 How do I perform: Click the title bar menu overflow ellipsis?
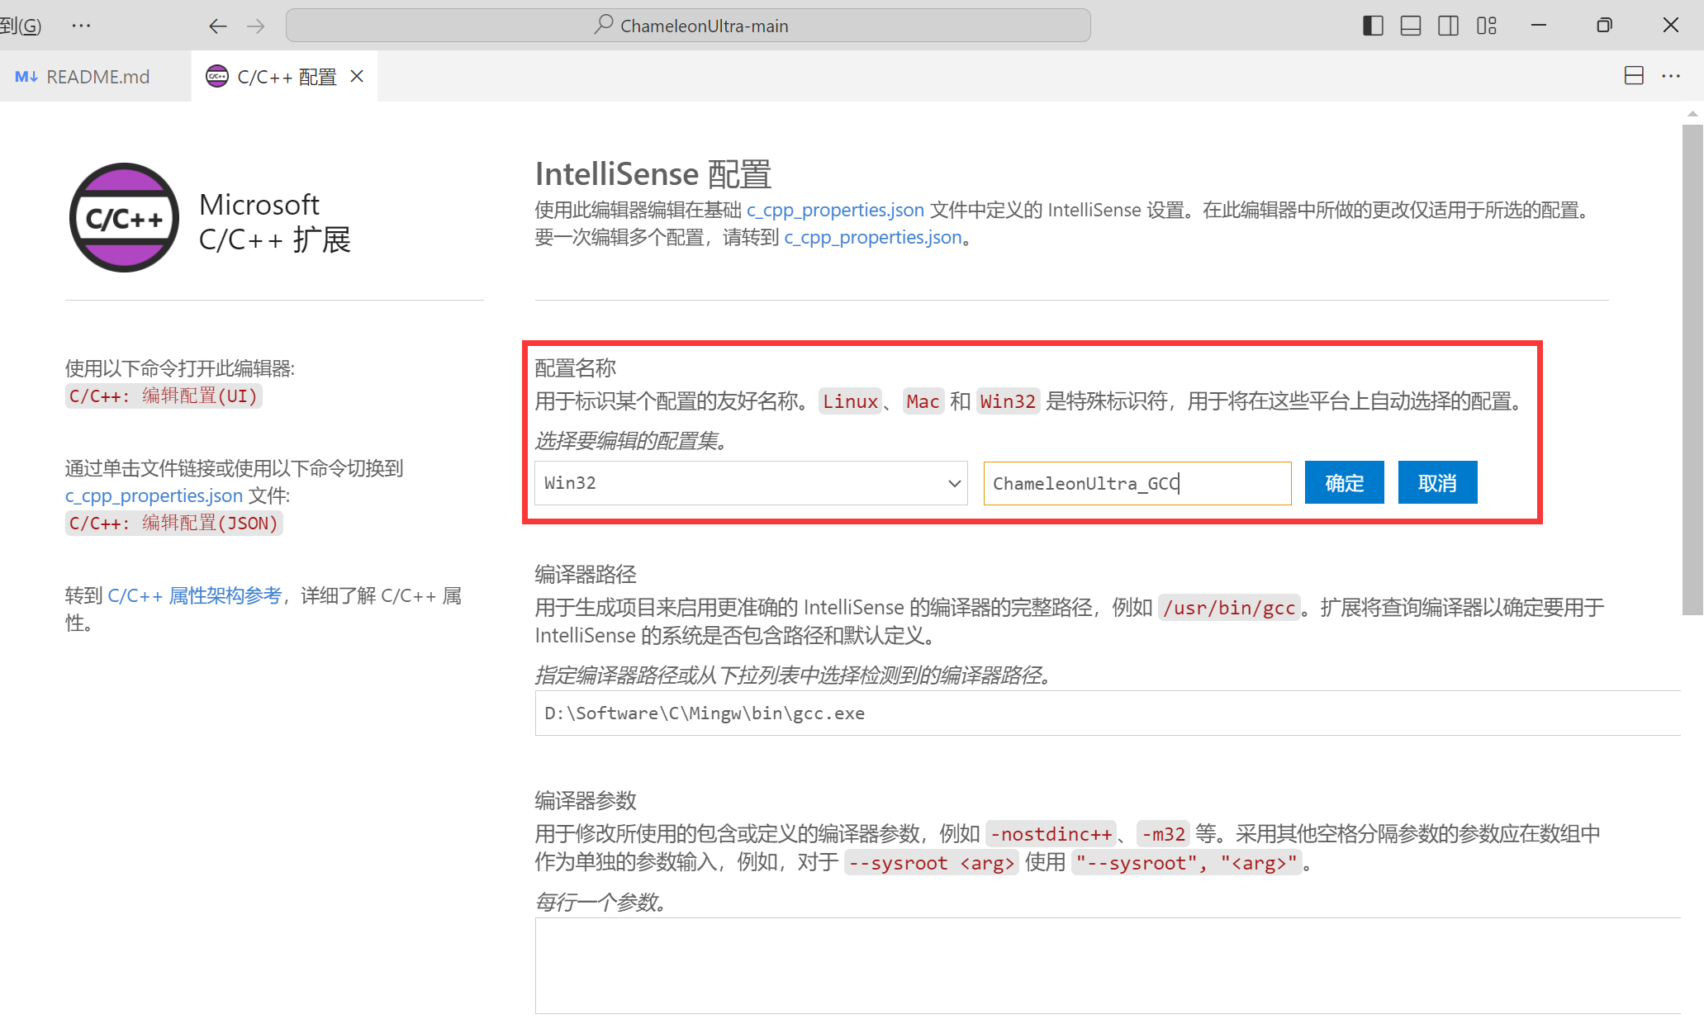(81, 26)
